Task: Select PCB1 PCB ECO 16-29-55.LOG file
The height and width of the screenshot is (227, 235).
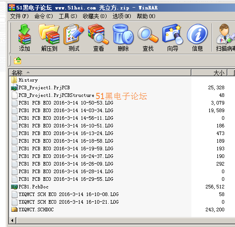Action: point(66,179)
